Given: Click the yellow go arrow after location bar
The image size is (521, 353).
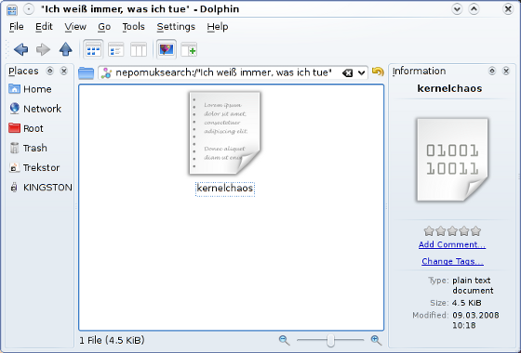Looking at the screenshot, I should 378,72.
